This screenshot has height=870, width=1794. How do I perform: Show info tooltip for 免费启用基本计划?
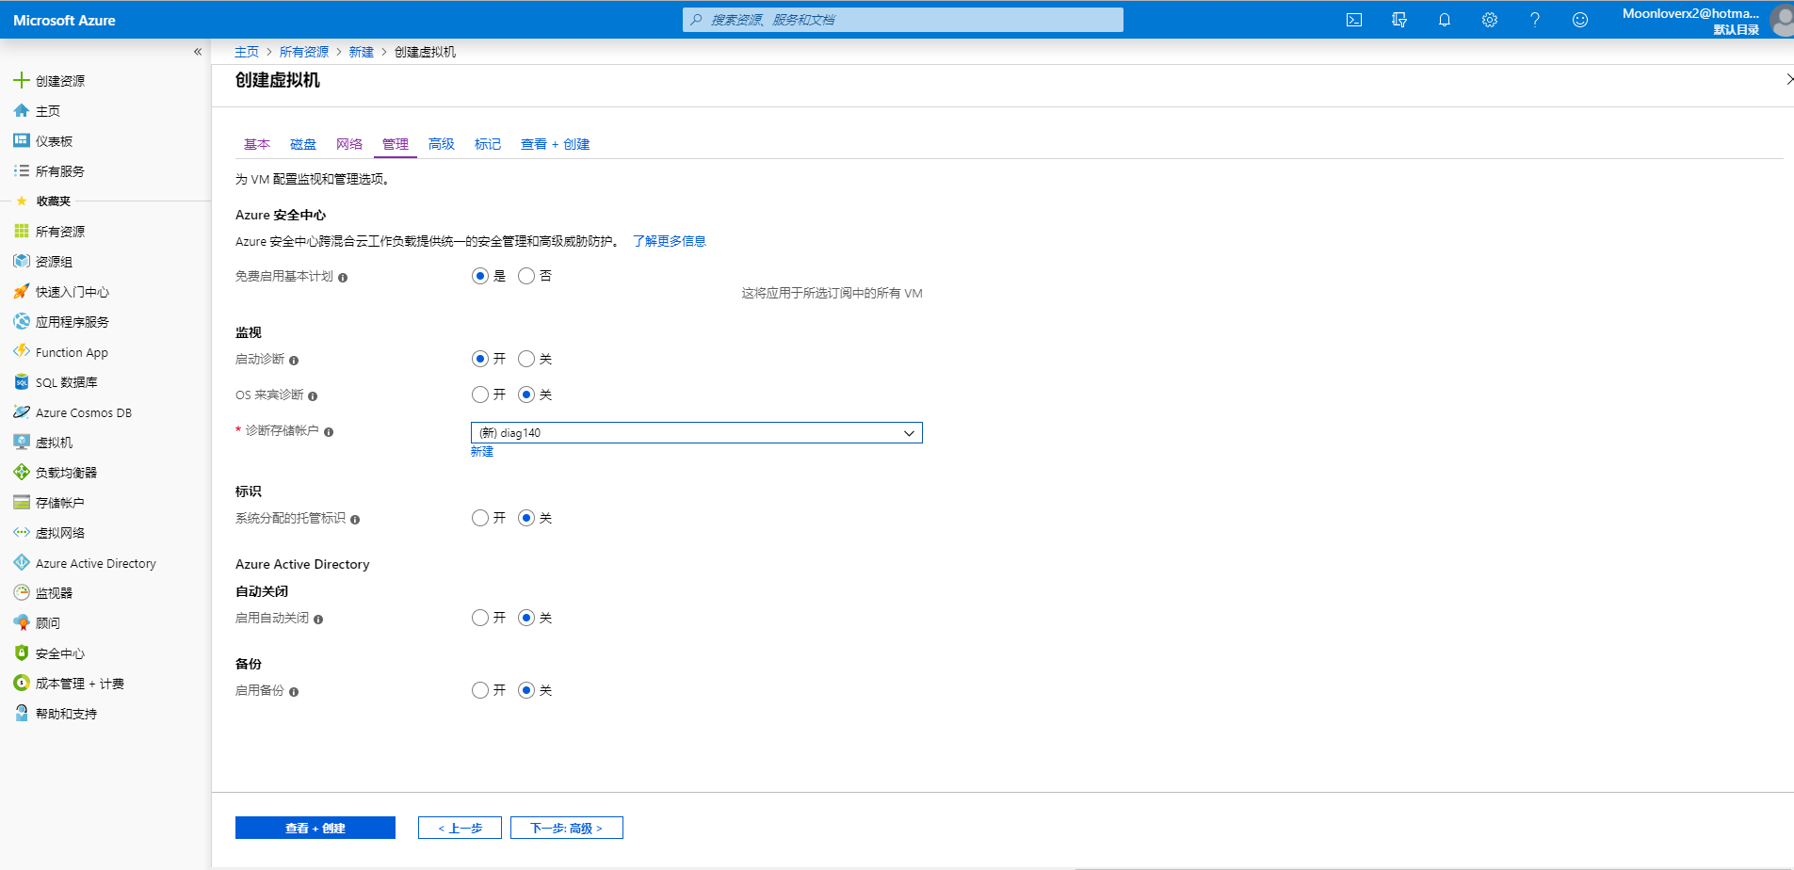[x=343, y=278]
